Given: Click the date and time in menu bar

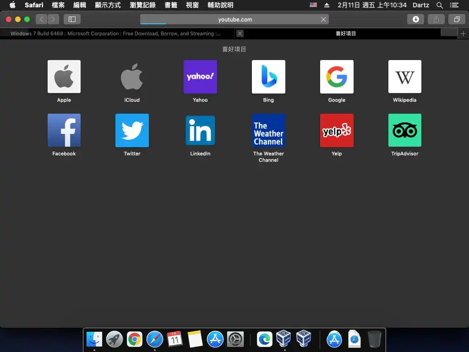Looking at the screenshot, I should tap(372, 5).
